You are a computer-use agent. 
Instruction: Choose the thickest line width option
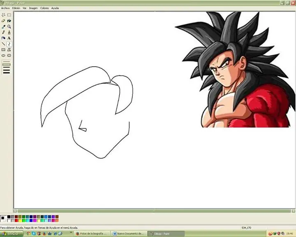click(x=7, y=72)
